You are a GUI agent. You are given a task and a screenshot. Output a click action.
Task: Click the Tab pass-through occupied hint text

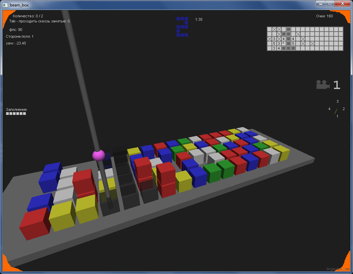[39, 21]
